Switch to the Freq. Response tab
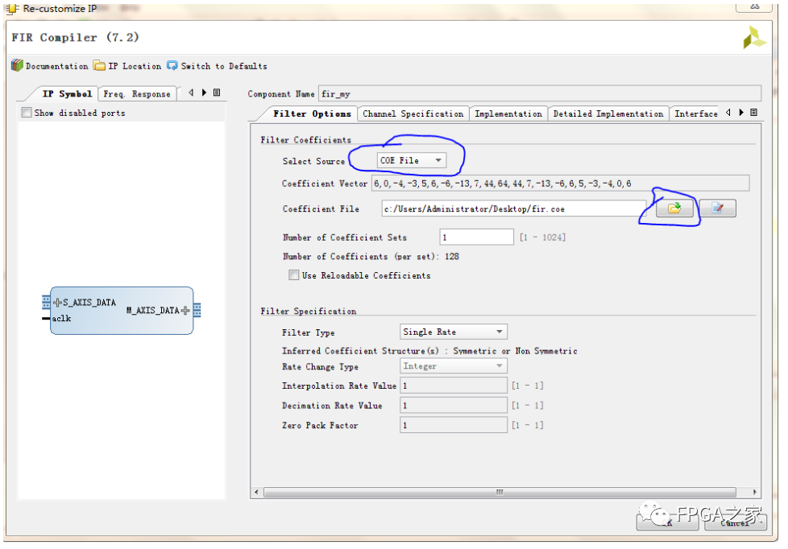This screenshot has width=788, height=549. 137,94
